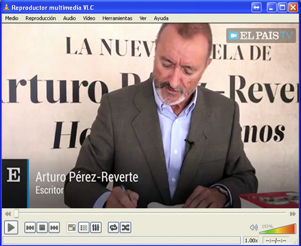The image size is (301, 246).
Task: Open the Ver menu
Action: point(143,18)
